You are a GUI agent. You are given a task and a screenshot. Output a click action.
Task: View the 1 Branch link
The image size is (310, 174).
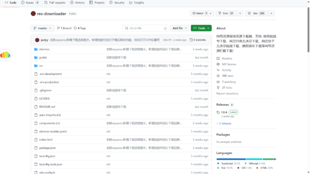pos(64,28)
